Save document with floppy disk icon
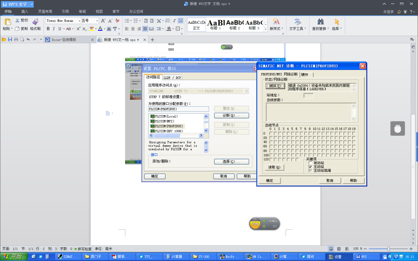Image resolution: width=418 pixels, height=261 pixels. tap(10, 39)
